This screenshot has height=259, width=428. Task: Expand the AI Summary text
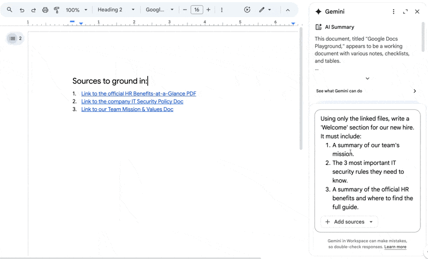[x=367, y=79]
